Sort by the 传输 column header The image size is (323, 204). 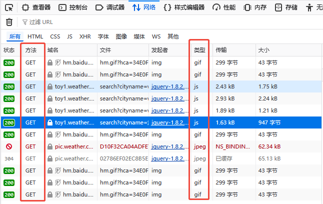[x=221, y=50]
